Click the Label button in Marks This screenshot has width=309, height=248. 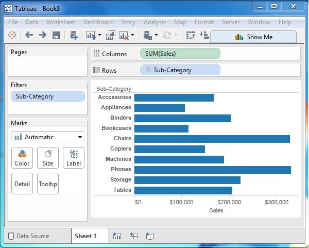[74, 158]
